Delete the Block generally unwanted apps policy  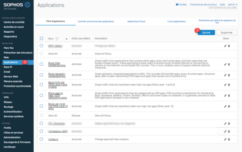click(x=229, y=75)
